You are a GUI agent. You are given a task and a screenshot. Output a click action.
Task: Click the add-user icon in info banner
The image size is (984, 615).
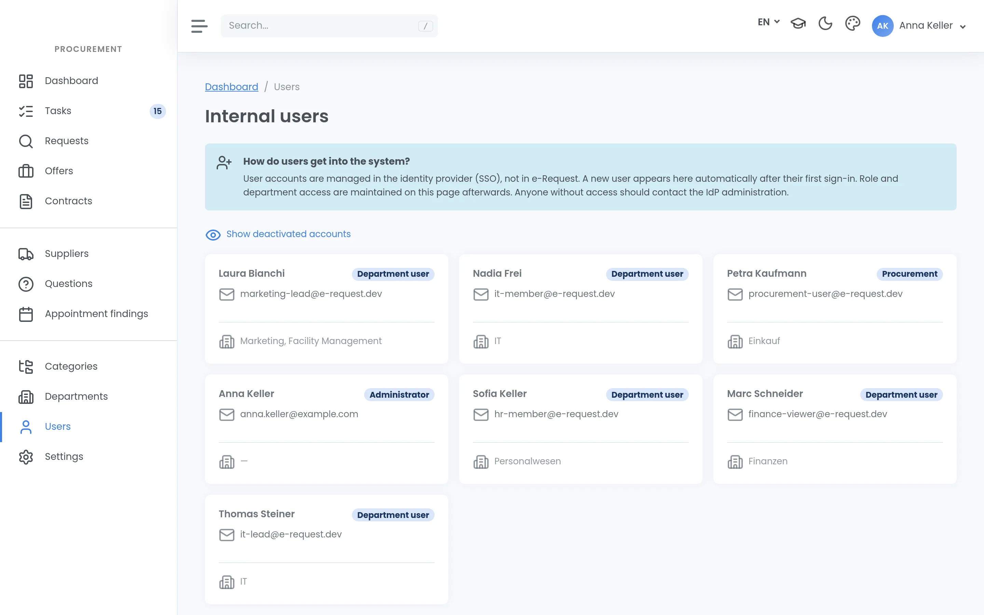click(224, 163)
